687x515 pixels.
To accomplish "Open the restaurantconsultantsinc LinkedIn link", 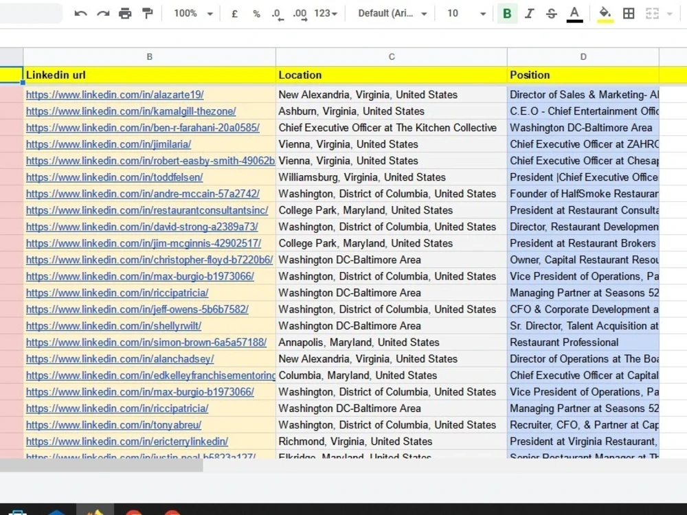I will click(x=147, y=210).
